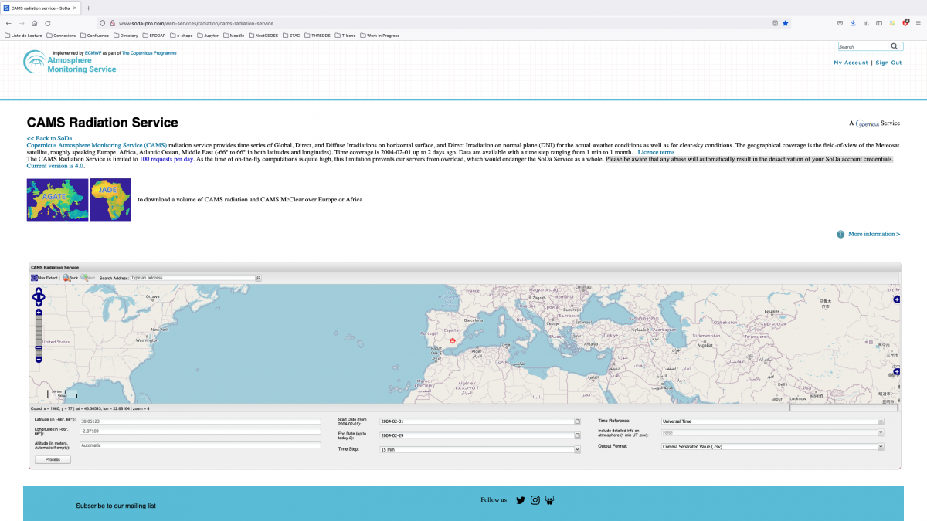Click the red target marker on the map
This screenshot has width=927, height=521.
pyautogui.click(x=453, y=340)
